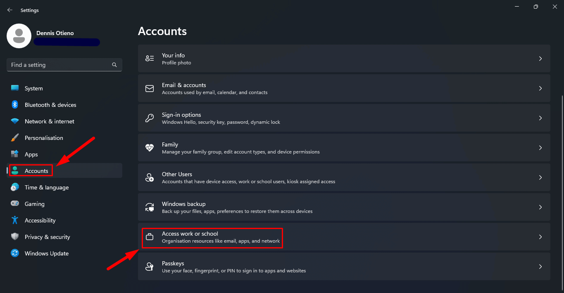Click the Find a setting search box
564x293 pixels.
pyautogui.click(x=60, y=65)
